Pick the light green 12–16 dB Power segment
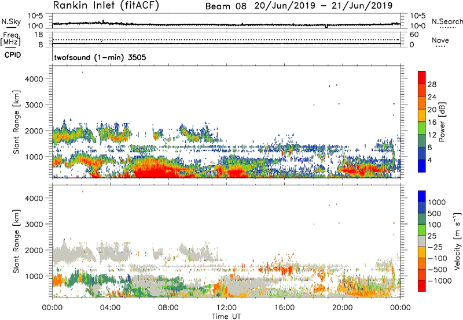Screen dimensions: 463x320 click(x=422, y=128)
